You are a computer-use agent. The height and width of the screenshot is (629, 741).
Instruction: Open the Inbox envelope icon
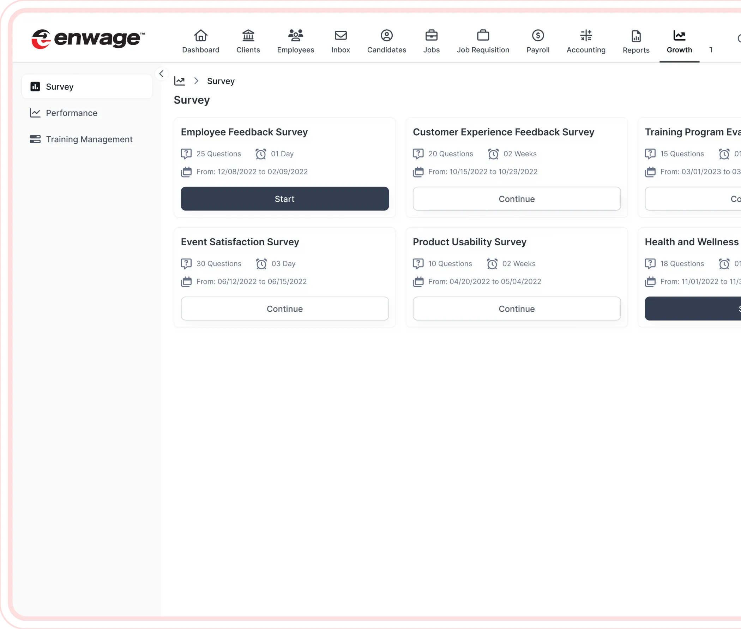click(341, 36)
